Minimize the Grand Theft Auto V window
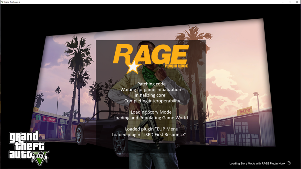The height and width of the screenshot is (169, 301). tap(283, 2)
